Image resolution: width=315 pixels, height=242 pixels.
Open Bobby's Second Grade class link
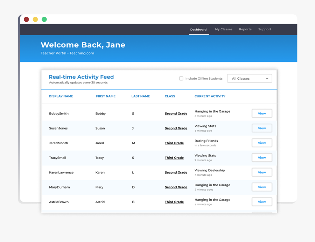coord(176,113)
